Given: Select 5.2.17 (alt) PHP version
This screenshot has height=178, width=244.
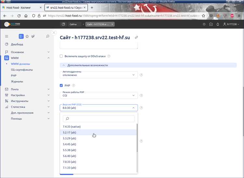Looking at the screenshot, I should pos(98,132).
